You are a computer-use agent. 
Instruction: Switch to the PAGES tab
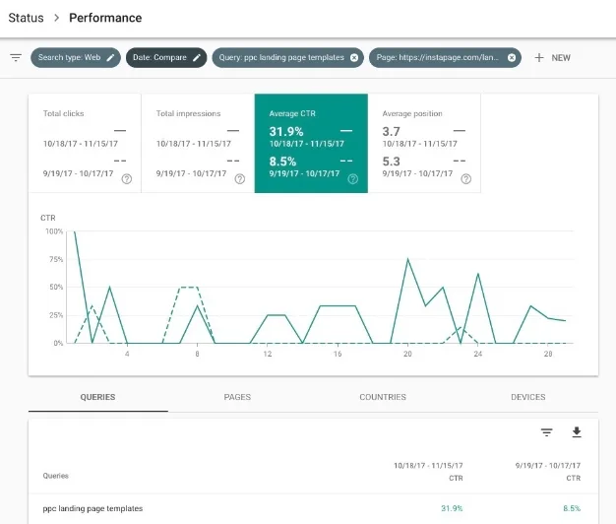[237, 397]
